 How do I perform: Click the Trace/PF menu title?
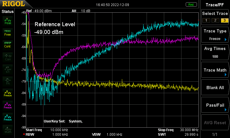[x=215, y=5]
